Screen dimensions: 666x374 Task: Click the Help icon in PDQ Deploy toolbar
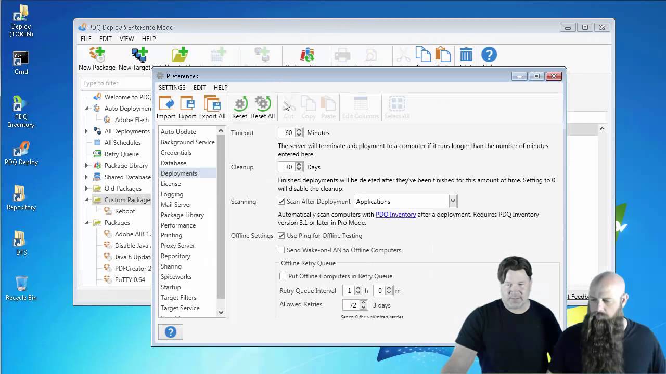click(489, 55)
